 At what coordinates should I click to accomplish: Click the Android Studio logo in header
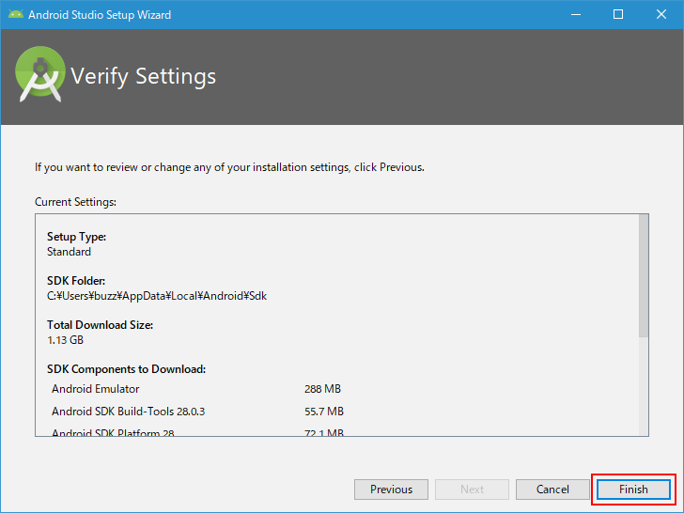click(x=40, y=74)
